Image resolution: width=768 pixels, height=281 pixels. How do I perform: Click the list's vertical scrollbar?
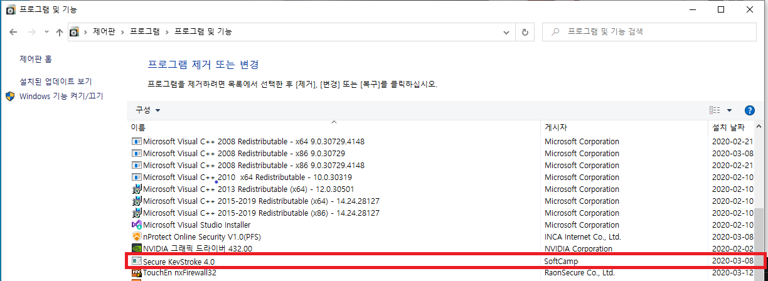point(759,201)
